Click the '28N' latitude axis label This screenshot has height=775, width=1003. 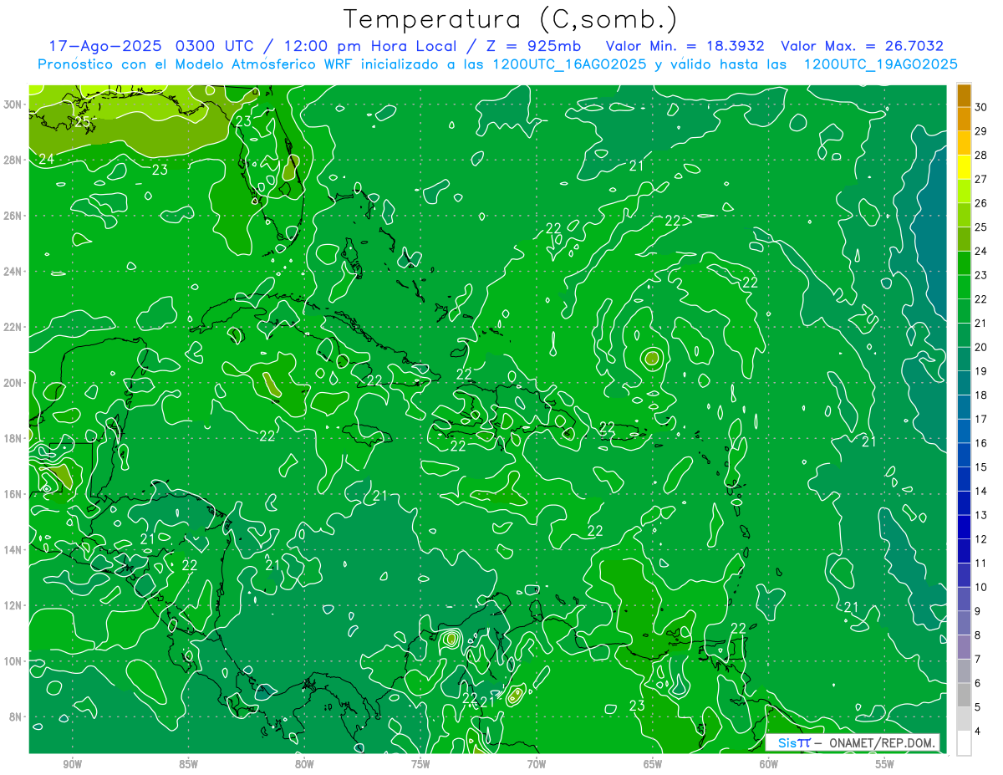click(x=13, y=160)
